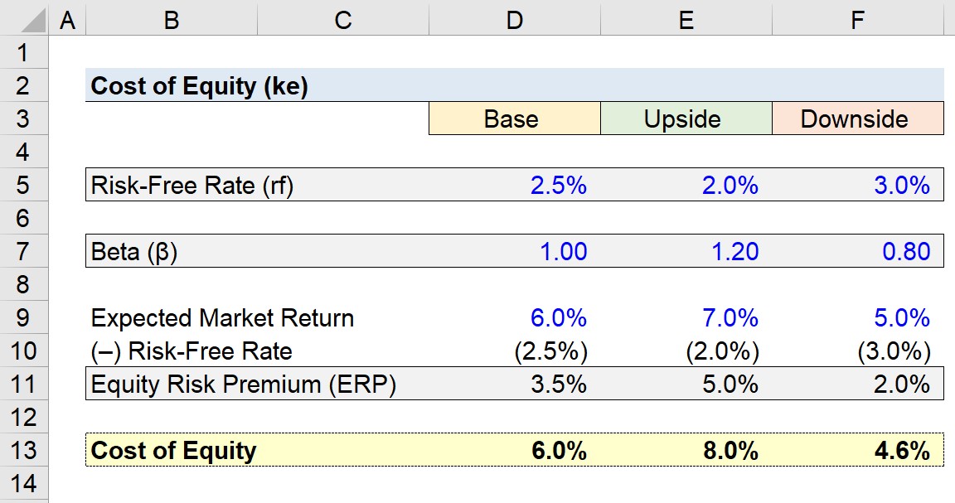955x503 pixels.
Task: Select column F header
Action: [857, 18]
